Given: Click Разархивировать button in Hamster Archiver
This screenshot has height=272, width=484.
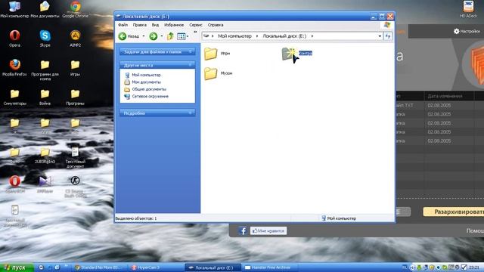Looking at the screenshot, I should [454, 212].
